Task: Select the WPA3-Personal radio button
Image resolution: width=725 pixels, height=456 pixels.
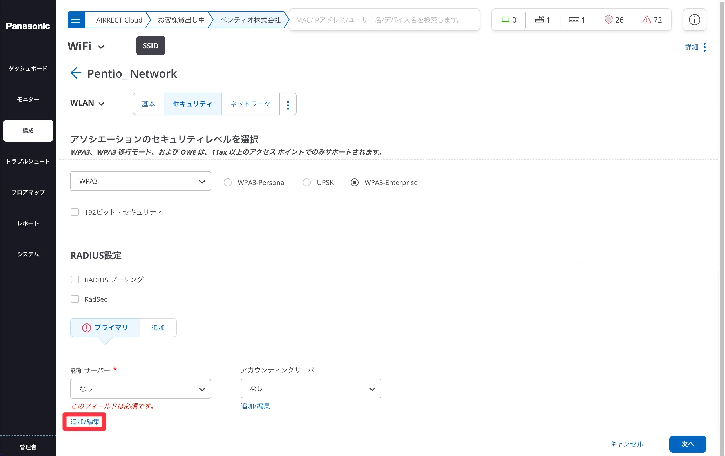Action: coord(228,182)
